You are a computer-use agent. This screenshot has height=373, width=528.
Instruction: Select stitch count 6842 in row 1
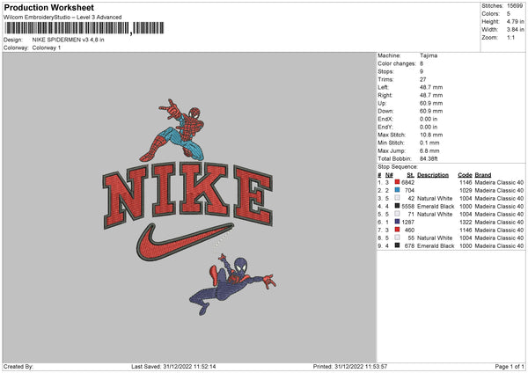407,182
